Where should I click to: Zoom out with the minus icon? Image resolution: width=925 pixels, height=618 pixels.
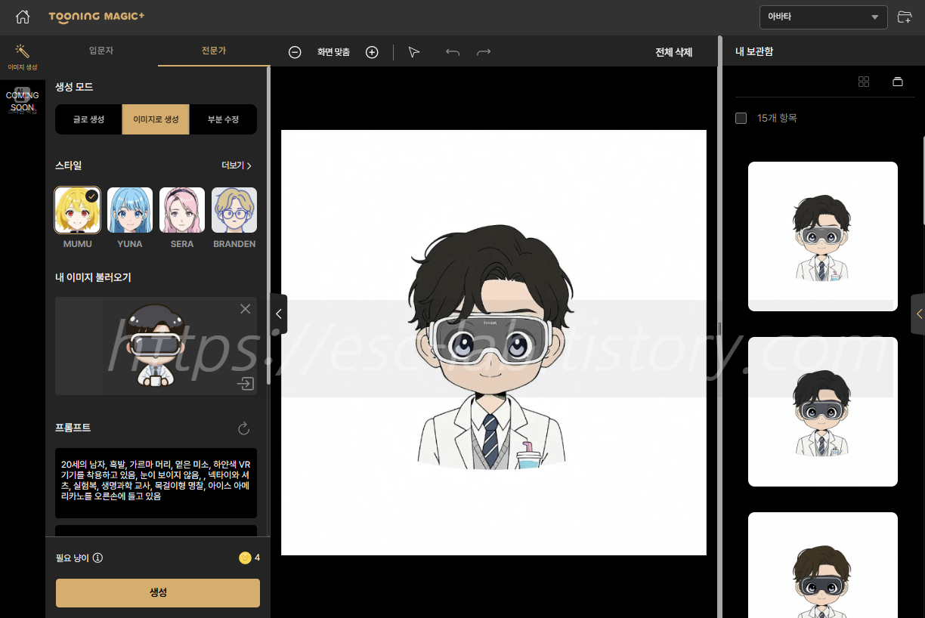295,52
